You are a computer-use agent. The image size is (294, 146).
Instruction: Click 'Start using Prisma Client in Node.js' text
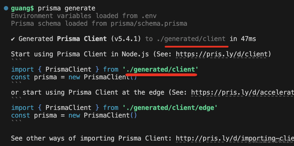(80, 54)
